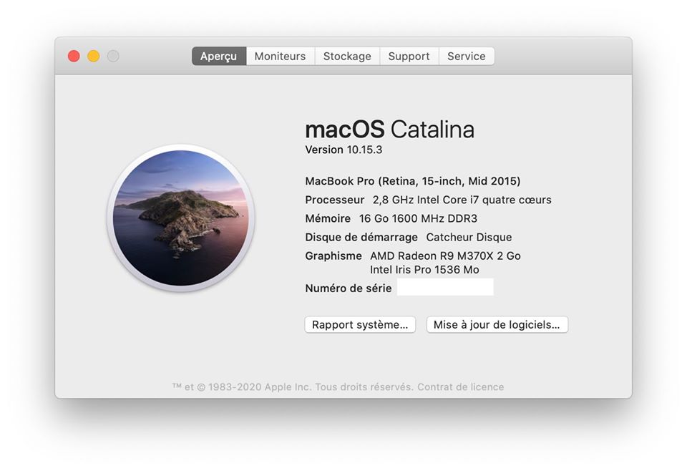Select the Support tab
The image size is (687, 471).
click(x=409, y=56)
